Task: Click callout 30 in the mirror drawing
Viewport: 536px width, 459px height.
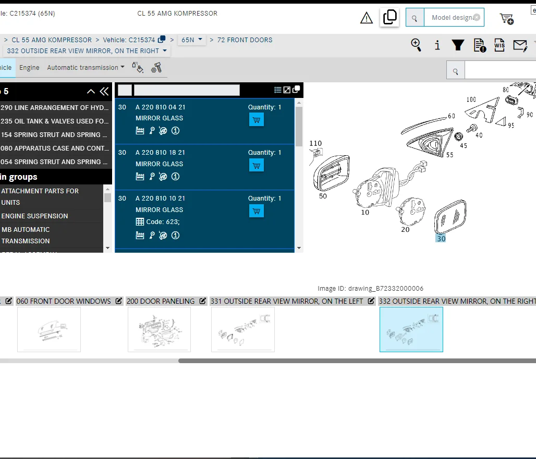Action: (x=441, y=239)
